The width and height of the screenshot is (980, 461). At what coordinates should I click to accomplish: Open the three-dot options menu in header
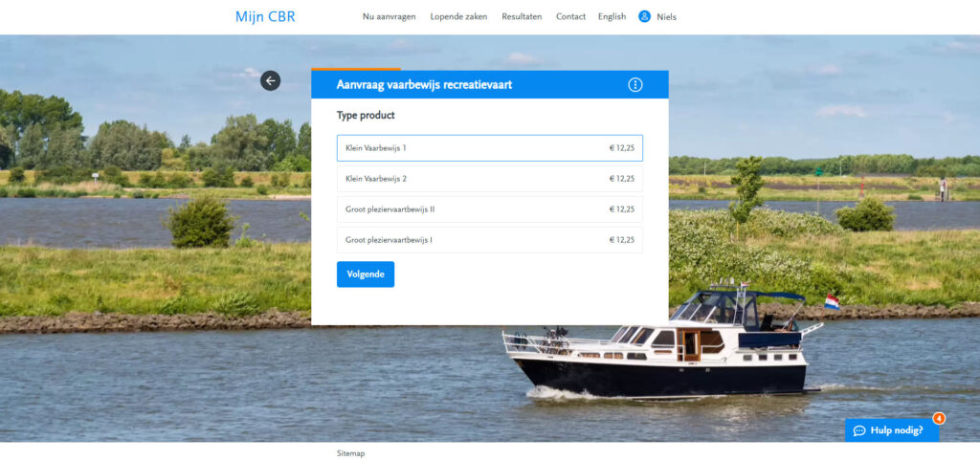coord(635,85)
